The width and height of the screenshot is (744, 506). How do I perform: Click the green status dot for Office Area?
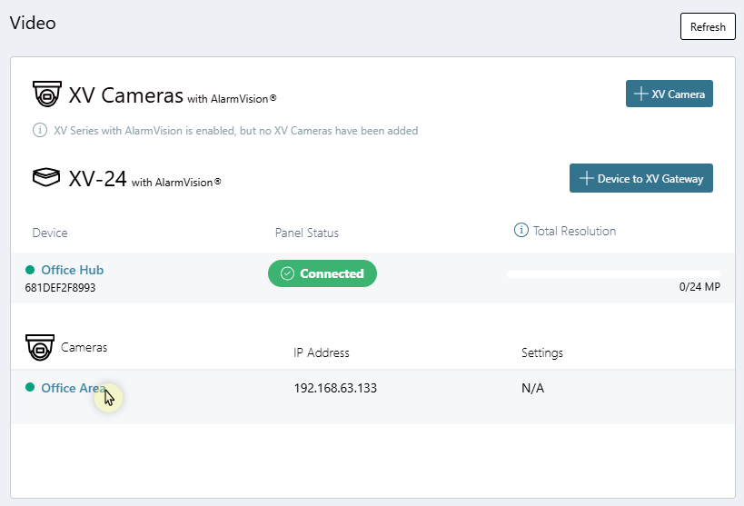(x=30, y=388)
